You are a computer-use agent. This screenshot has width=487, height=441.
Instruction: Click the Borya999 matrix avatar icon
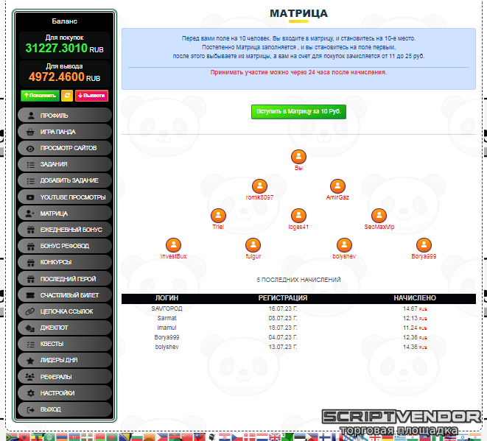click(x=424, y=245)
